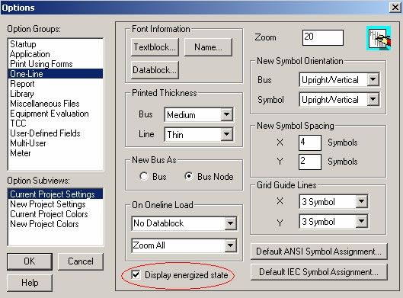Open Textblock font settings
The height and width of the screenshot is (298, 403).
(155, 47)
